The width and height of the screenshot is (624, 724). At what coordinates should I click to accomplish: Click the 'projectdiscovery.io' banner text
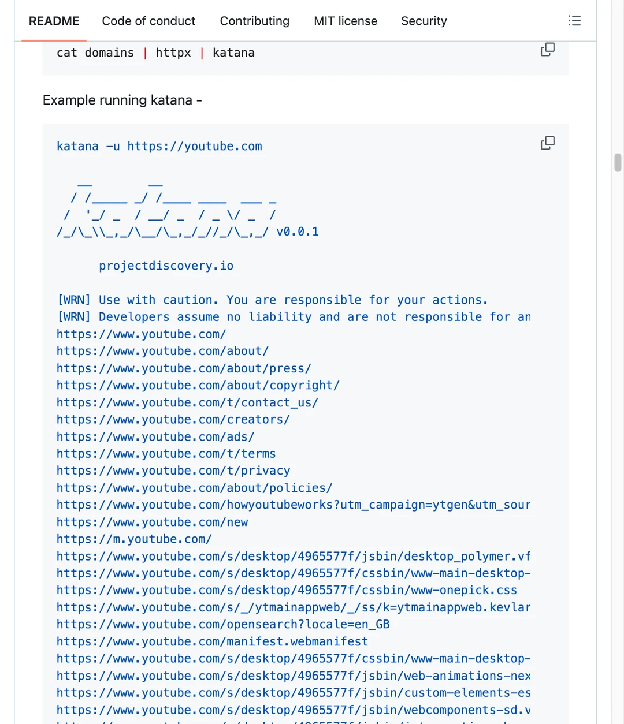click(x=166, y=266)
